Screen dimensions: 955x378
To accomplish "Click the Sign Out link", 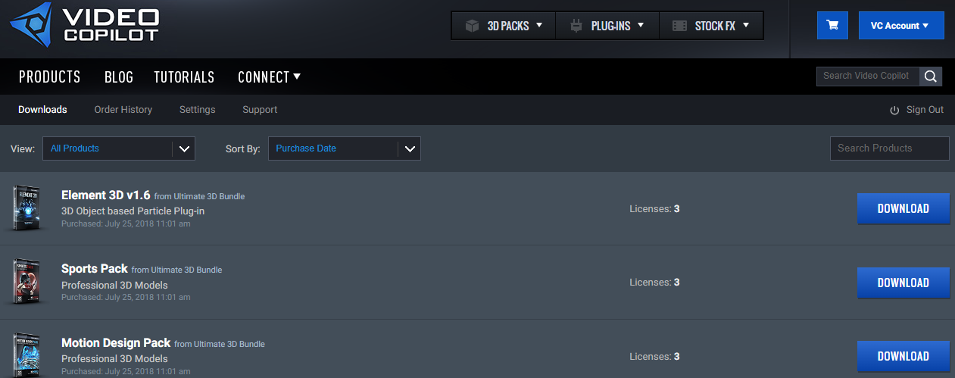I will pyautogui.click(x=925, y=110).
